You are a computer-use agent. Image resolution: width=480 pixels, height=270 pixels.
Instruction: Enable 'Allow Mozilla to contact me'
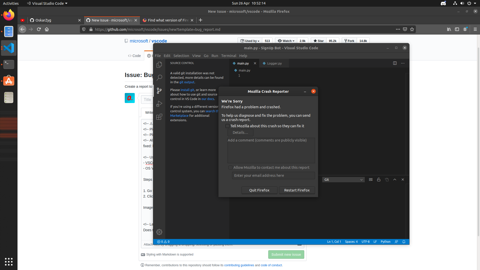[230, 167]
